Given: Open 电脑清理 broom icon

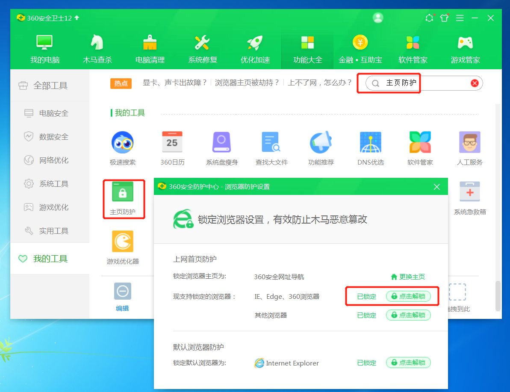Looking at the screenshot, I should 150,50.
